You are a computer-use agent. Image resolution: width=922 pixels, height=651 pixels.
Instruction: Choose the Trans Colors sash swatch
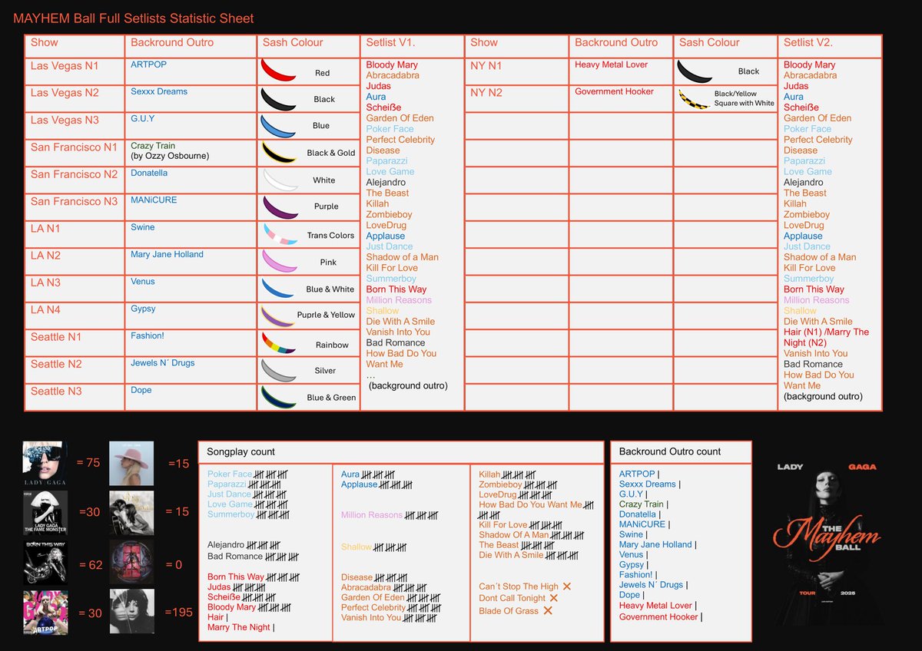click(x=280, y=233)
